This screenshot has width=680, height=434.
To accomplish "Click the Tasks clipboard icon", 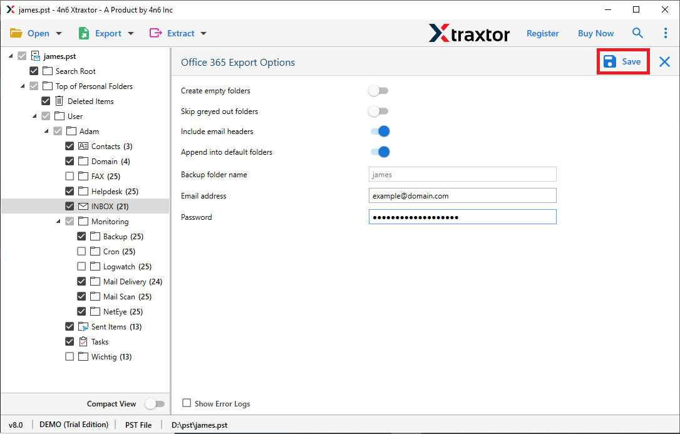I will (82, 341).
